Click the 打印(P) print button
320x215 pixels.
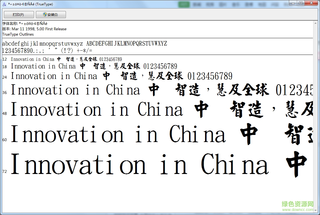(x=18, y=14)
